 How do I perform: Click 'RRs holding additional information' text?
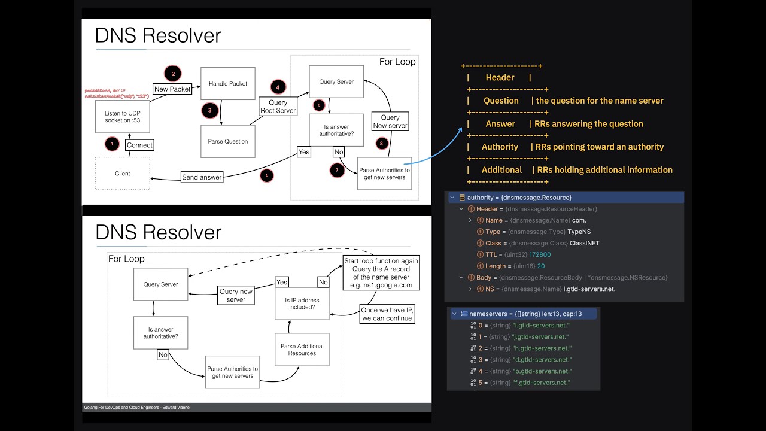tap(605, 170)
